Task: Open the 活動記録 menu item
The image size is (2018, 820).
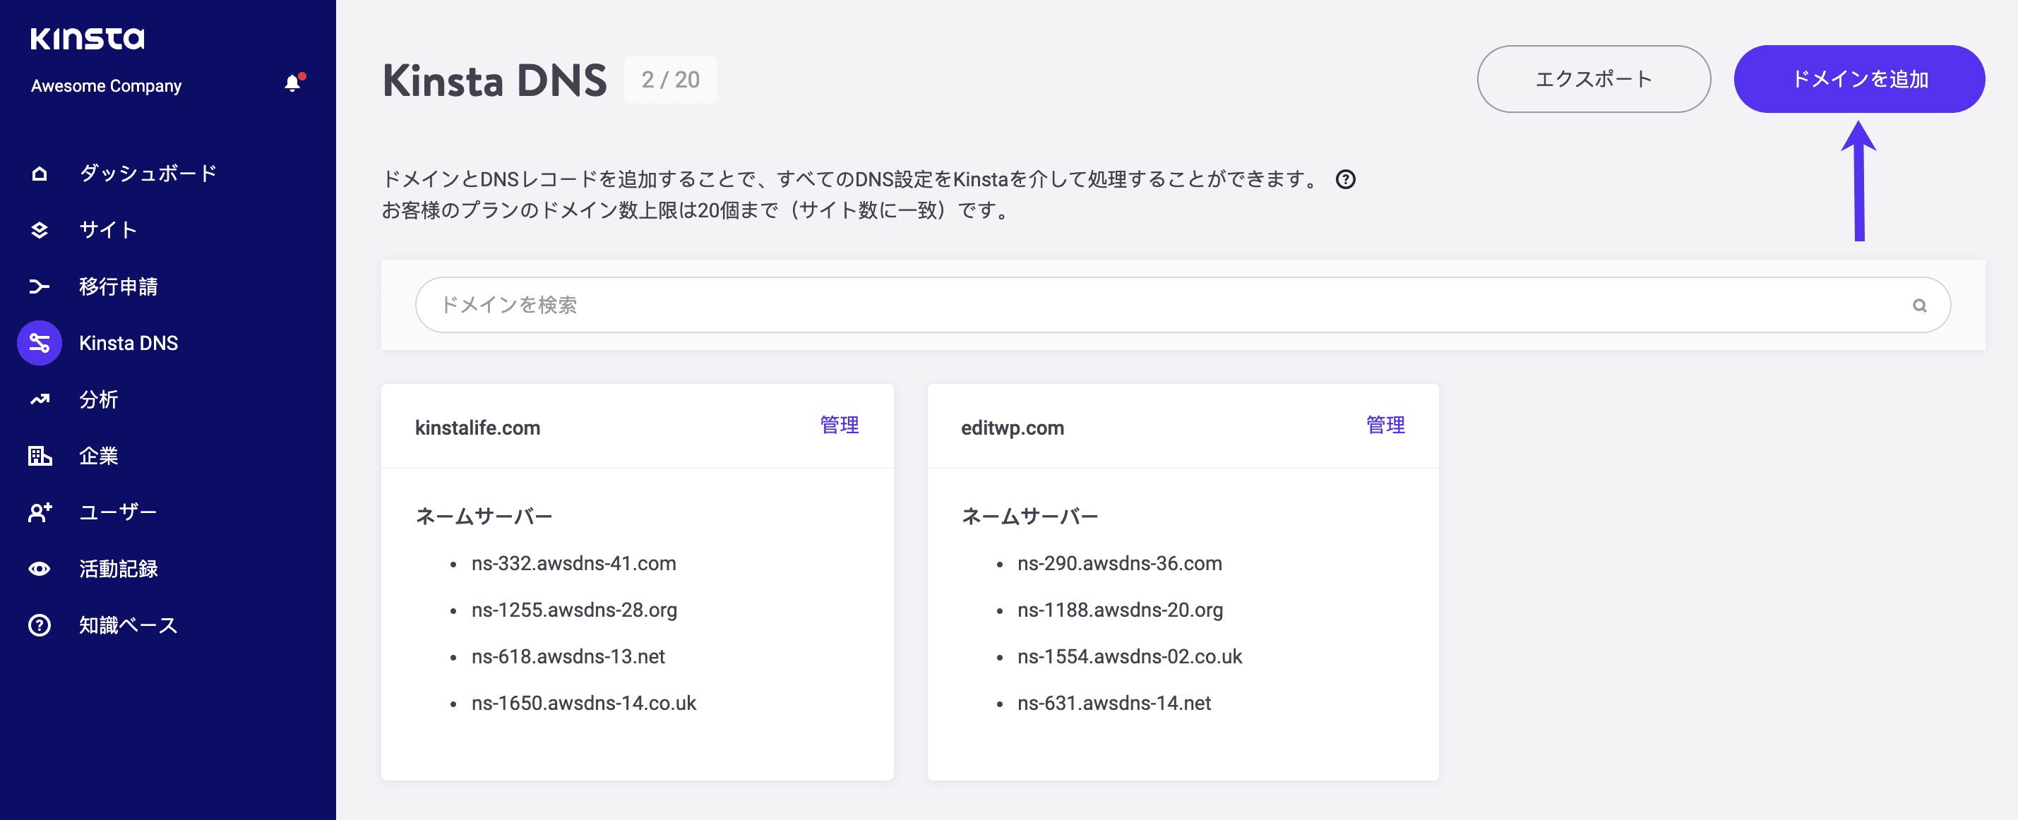Action: pyautogui.click(x=117, y=569)
